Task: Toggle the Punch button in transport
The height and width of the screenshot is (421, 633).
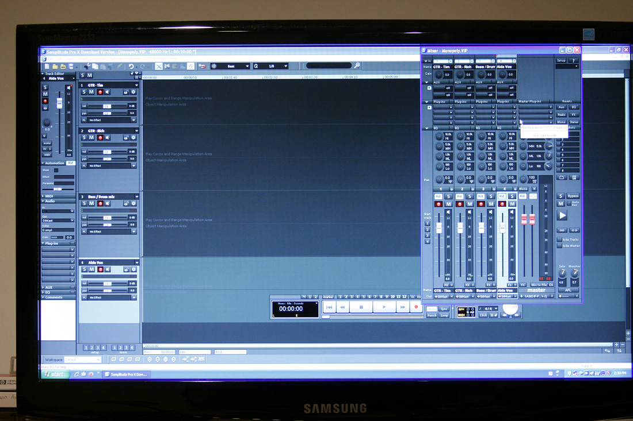Action: click(x=432, y=315)
